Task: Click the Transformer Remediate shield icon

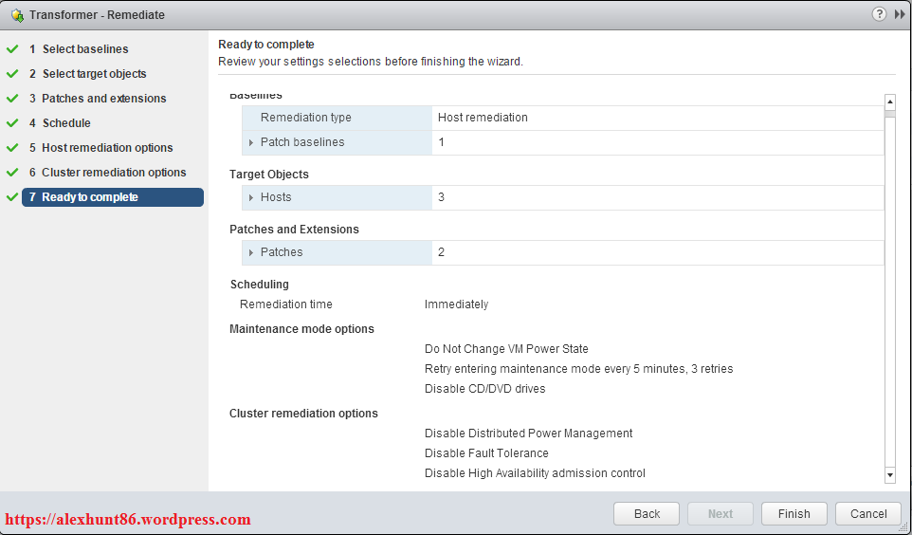Action: click(x=16, y=15)
